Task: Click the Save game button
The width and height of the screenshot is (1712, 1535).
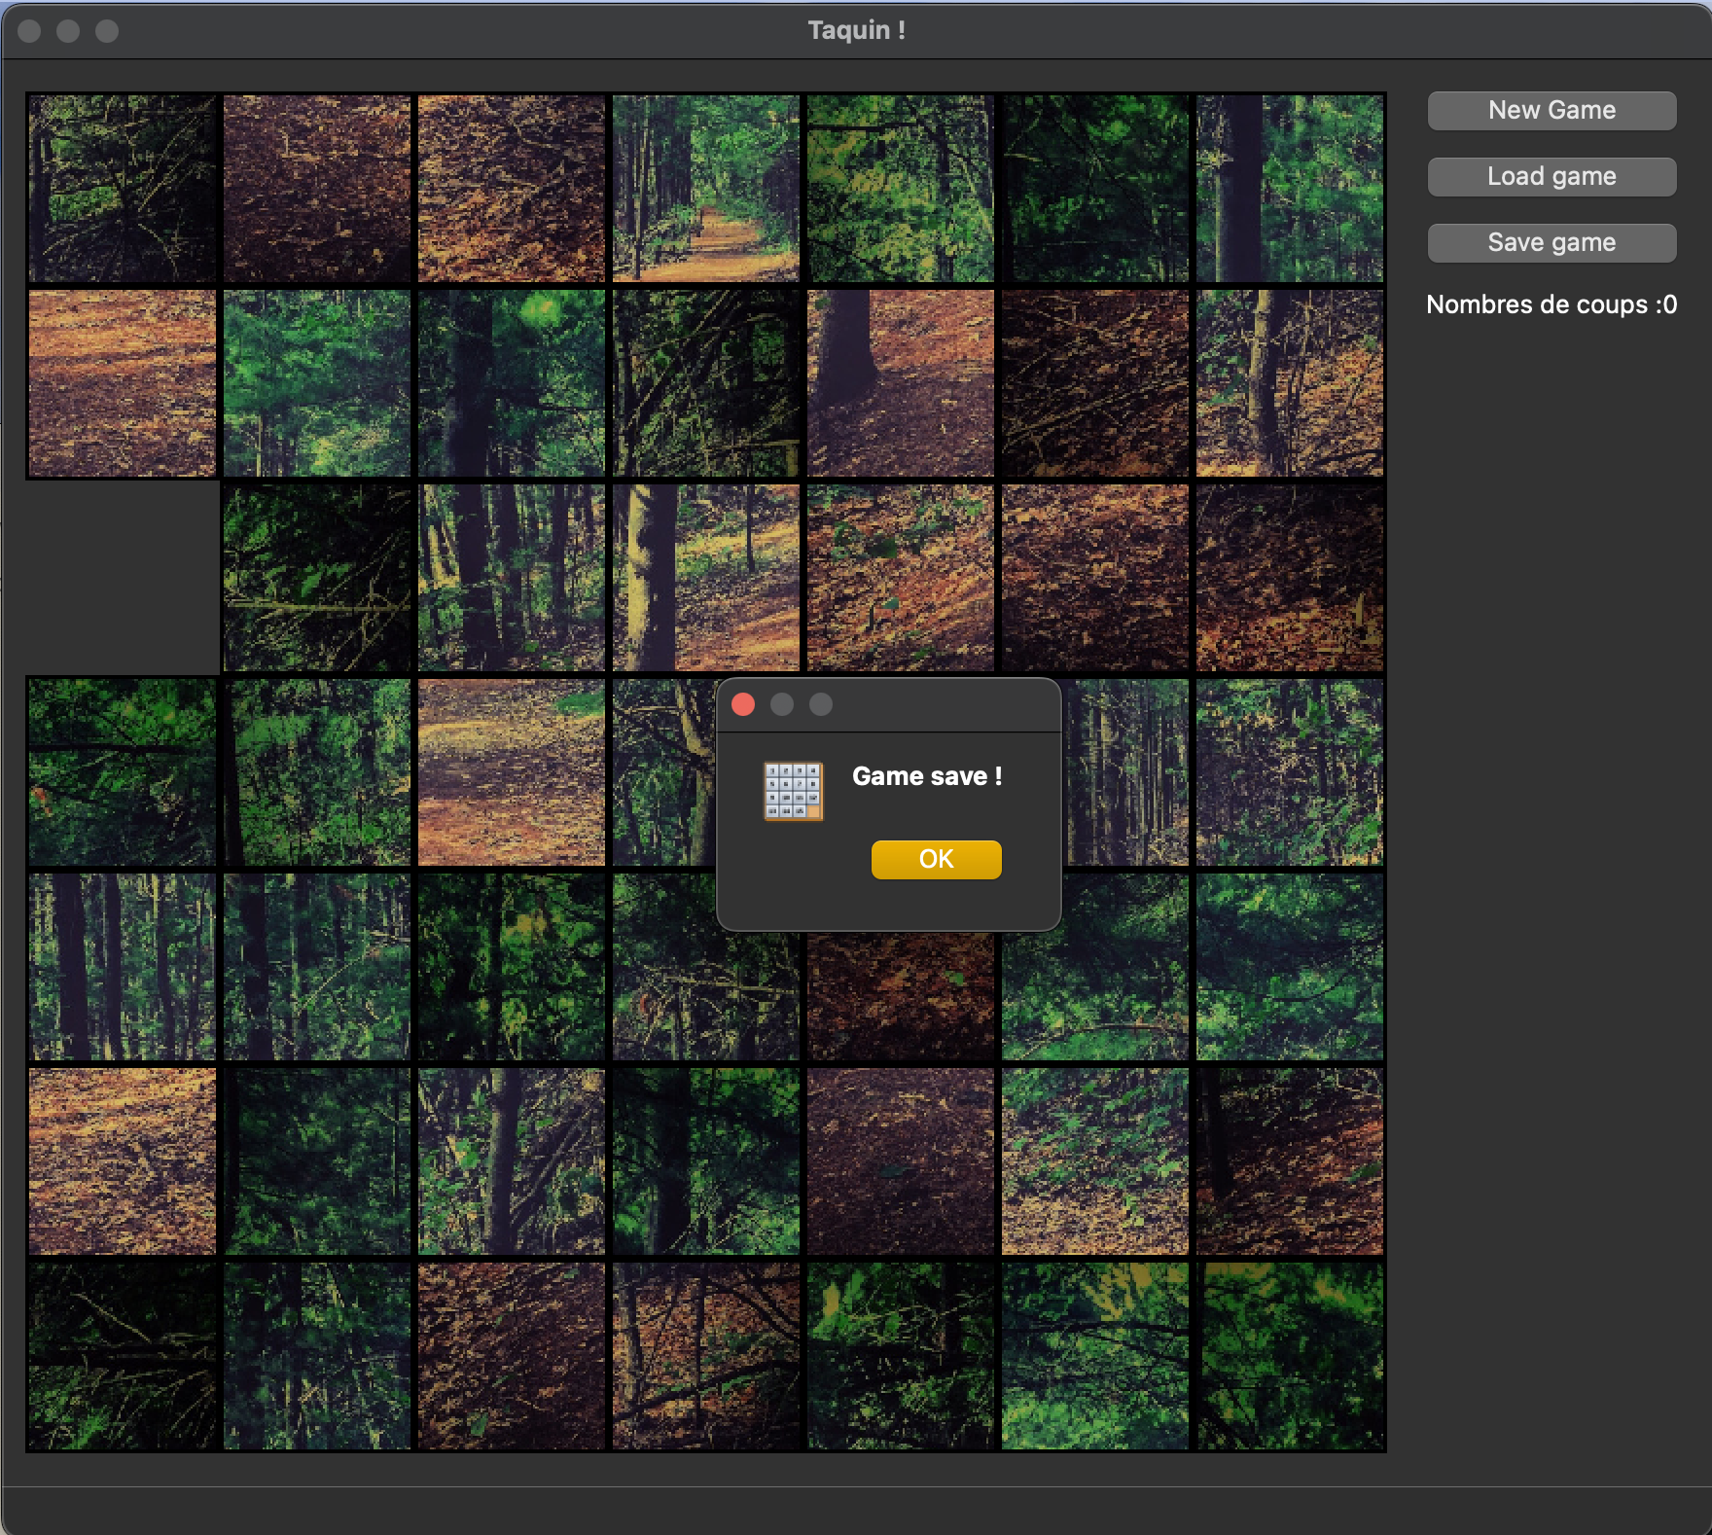Action: click(x=1551, y=243)
